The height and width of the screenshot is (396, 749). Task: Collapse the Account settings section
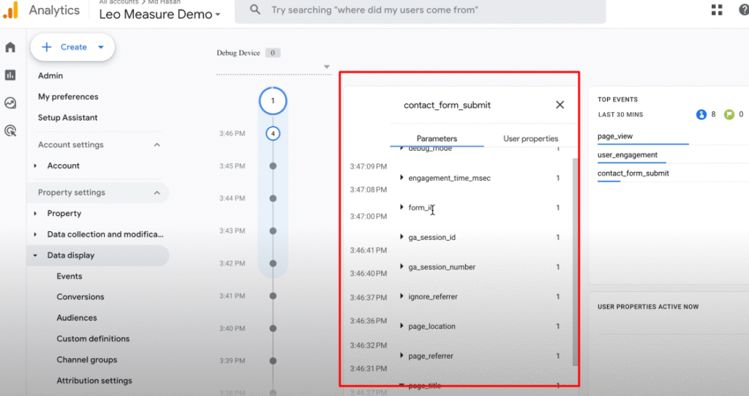coord(157,145)
